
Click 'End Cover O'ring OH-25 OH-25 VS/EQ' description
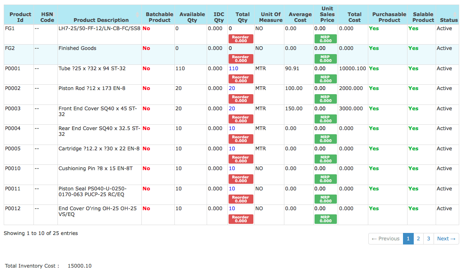pos(98,211)
